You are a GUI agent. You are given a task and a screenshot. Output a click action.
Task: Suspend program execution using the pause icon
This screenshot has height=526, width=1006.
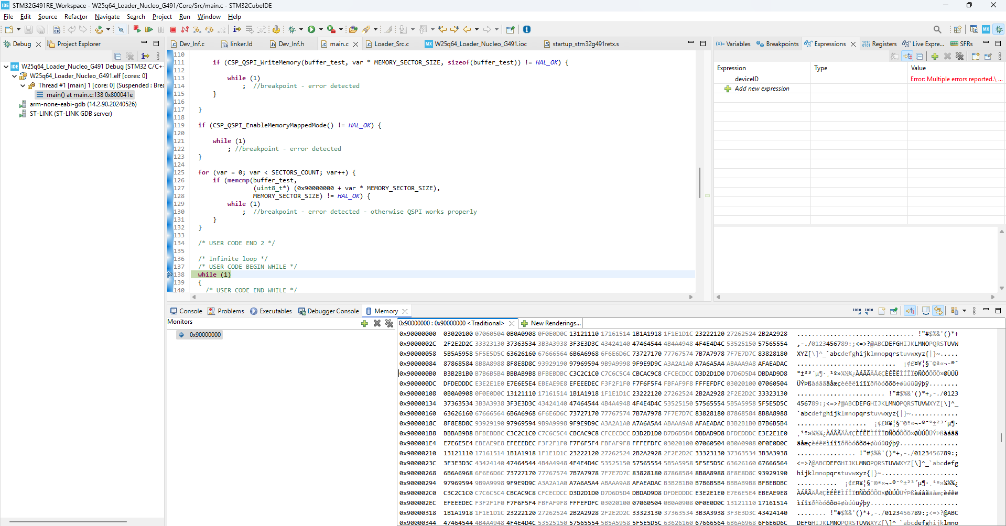point(161,29)
